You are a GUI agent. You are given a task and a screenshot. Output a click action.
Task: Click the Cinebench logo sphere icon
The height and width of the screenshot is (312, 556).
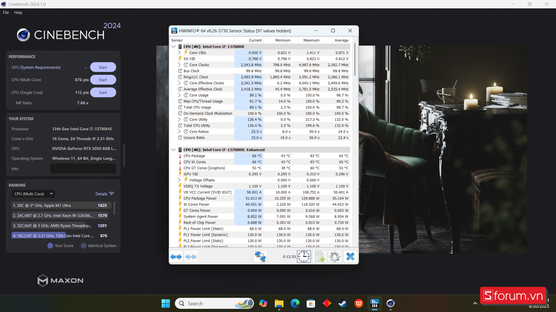click(x=23, y=35)
